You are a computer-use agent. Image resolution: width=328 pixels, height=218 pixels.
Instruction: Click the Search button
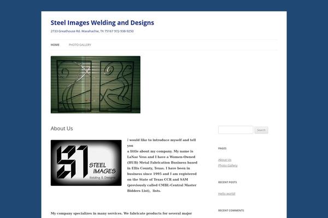pyautogui.click(x=261, y=130)
